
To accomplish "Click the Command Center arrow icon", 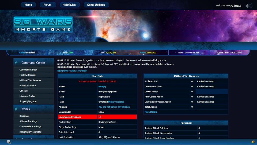I will pyautogui.click(x=16, y=63).
